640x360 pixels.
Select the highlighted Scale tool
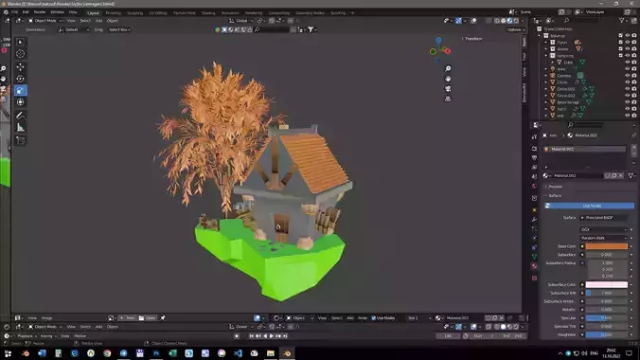point(21,91)
